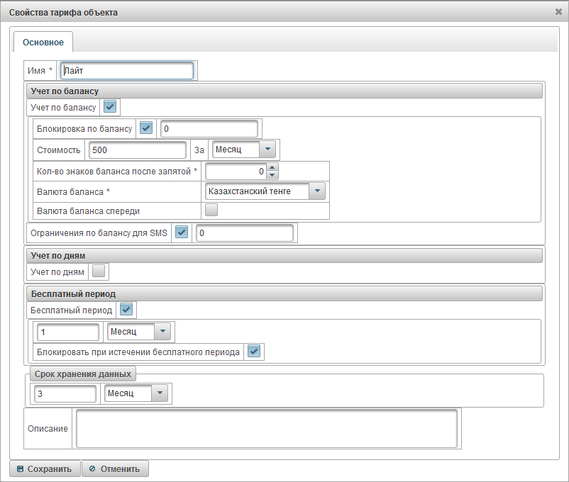Switch to the Основное tab

coord(43,43)
